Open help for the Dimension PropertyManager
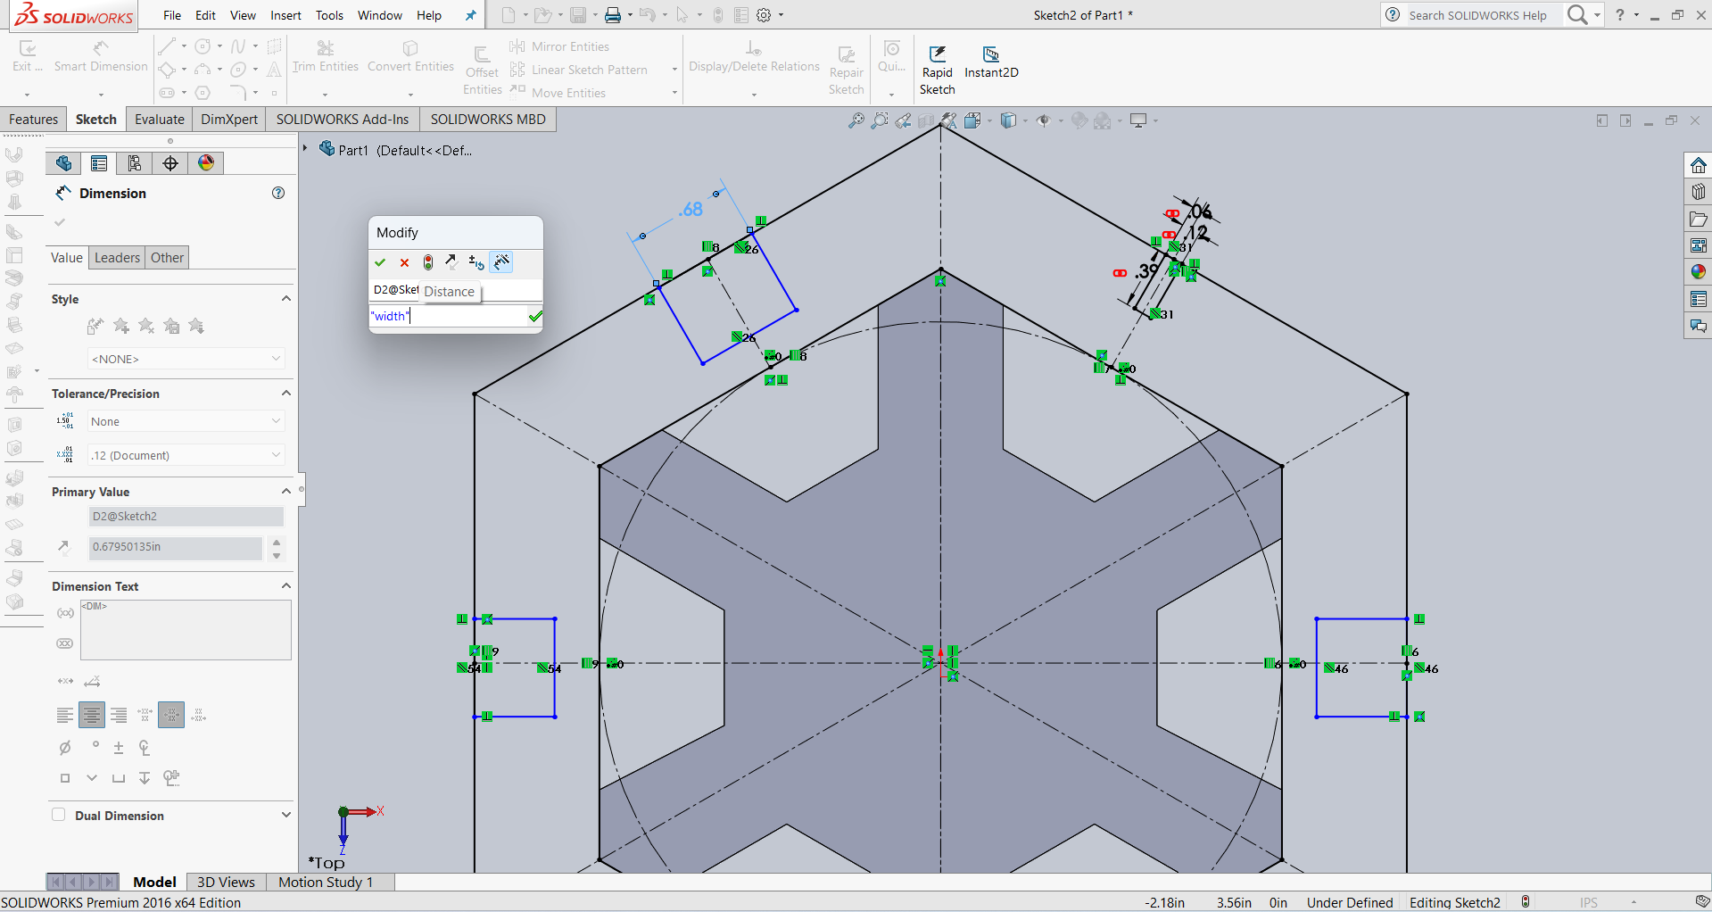Image resolution: width=1712 pixels, height=912 pixels. point(278,193)
